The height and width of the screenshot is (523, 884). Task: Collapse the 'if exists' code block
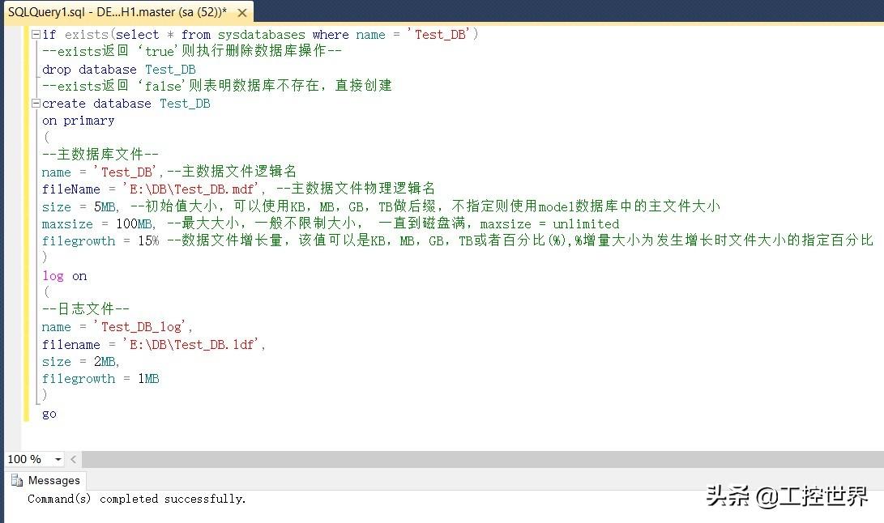click(x=36, y=34)
